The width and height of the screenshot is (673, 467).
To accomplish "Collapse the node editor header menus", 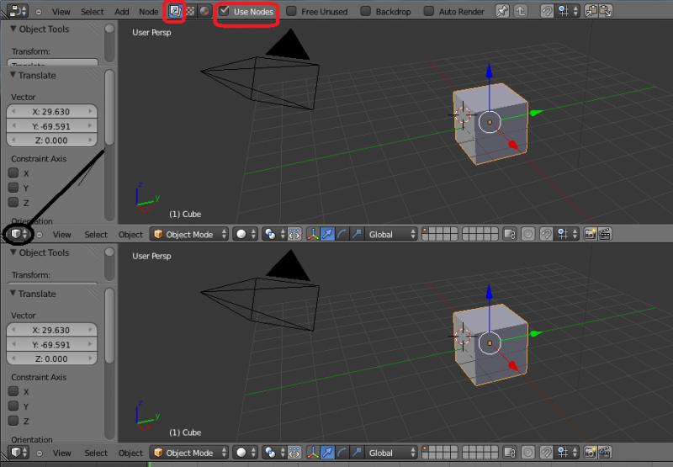I will [39, 12].
